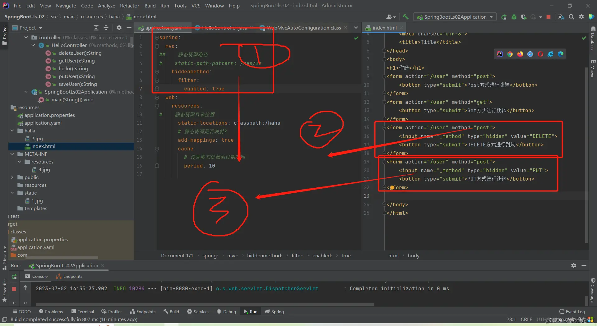The image size is (597, 326).
Task: Open the Endpoints tab in Run panel
Action: pyautogui.click(x=69, y=276)
